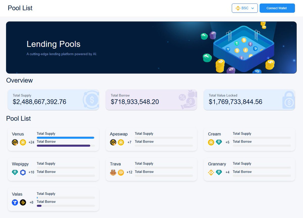This screenshot has height=218, width=303.
Task: Click the Connect Wallet button
Action: pos(277,8)
